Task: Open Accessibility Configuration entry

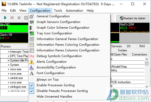Action: point(56,67)
